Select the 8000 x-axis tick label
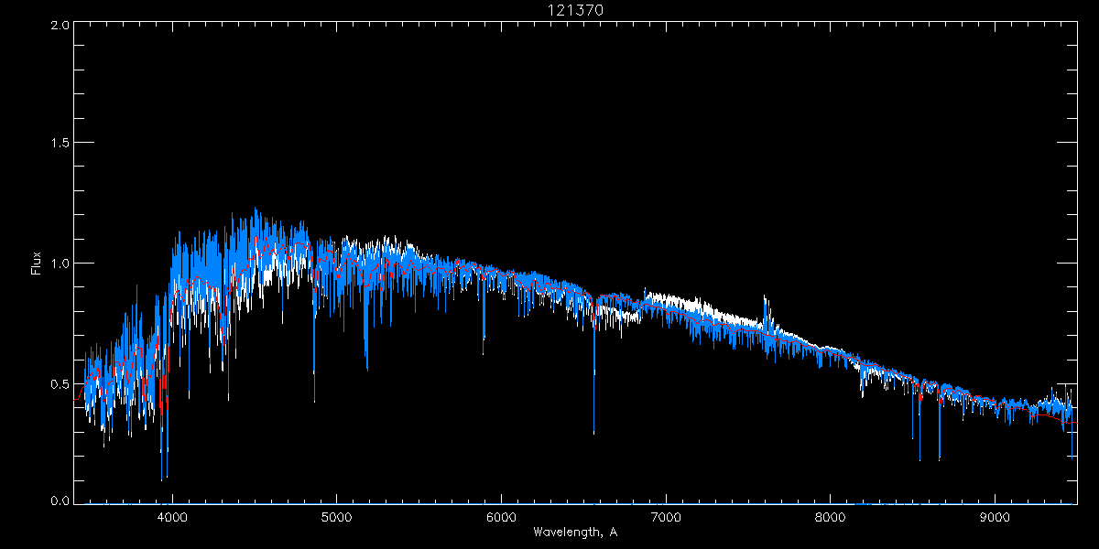 tap(831, 515)
